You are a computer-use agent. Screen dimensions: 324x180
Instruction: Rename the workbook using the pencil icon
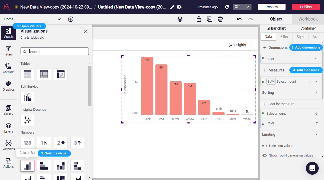(172, 7)
